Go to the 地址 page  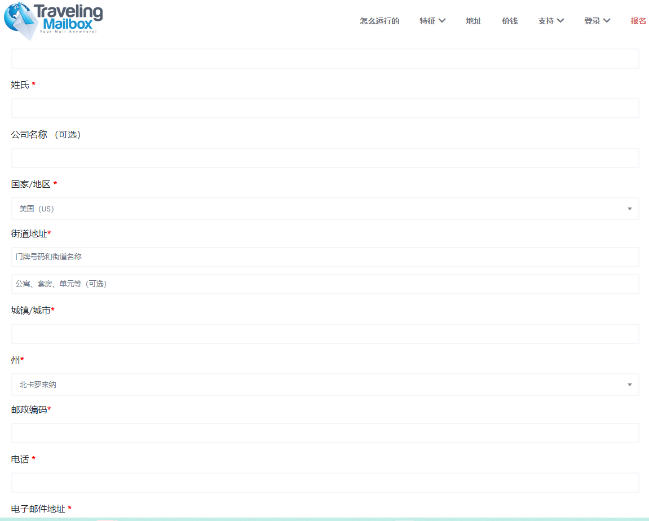474,21
